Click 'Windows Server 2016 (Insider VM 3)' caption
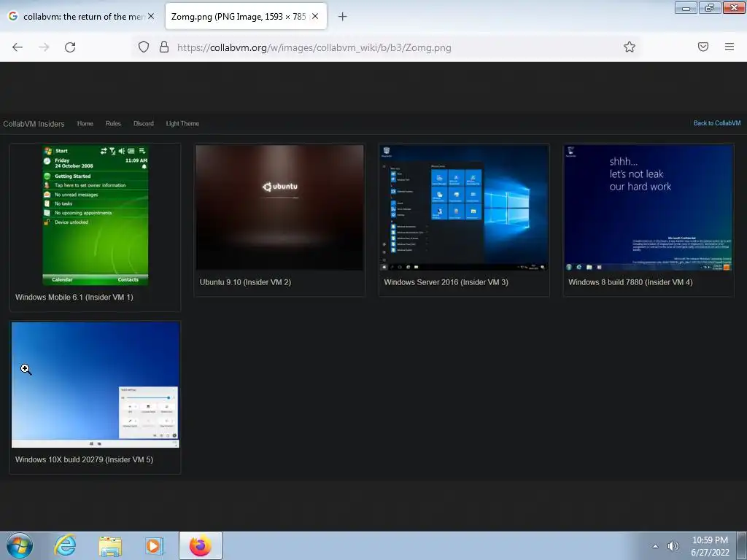The width and height of the screenshot is (747, 560). point(446,282)
